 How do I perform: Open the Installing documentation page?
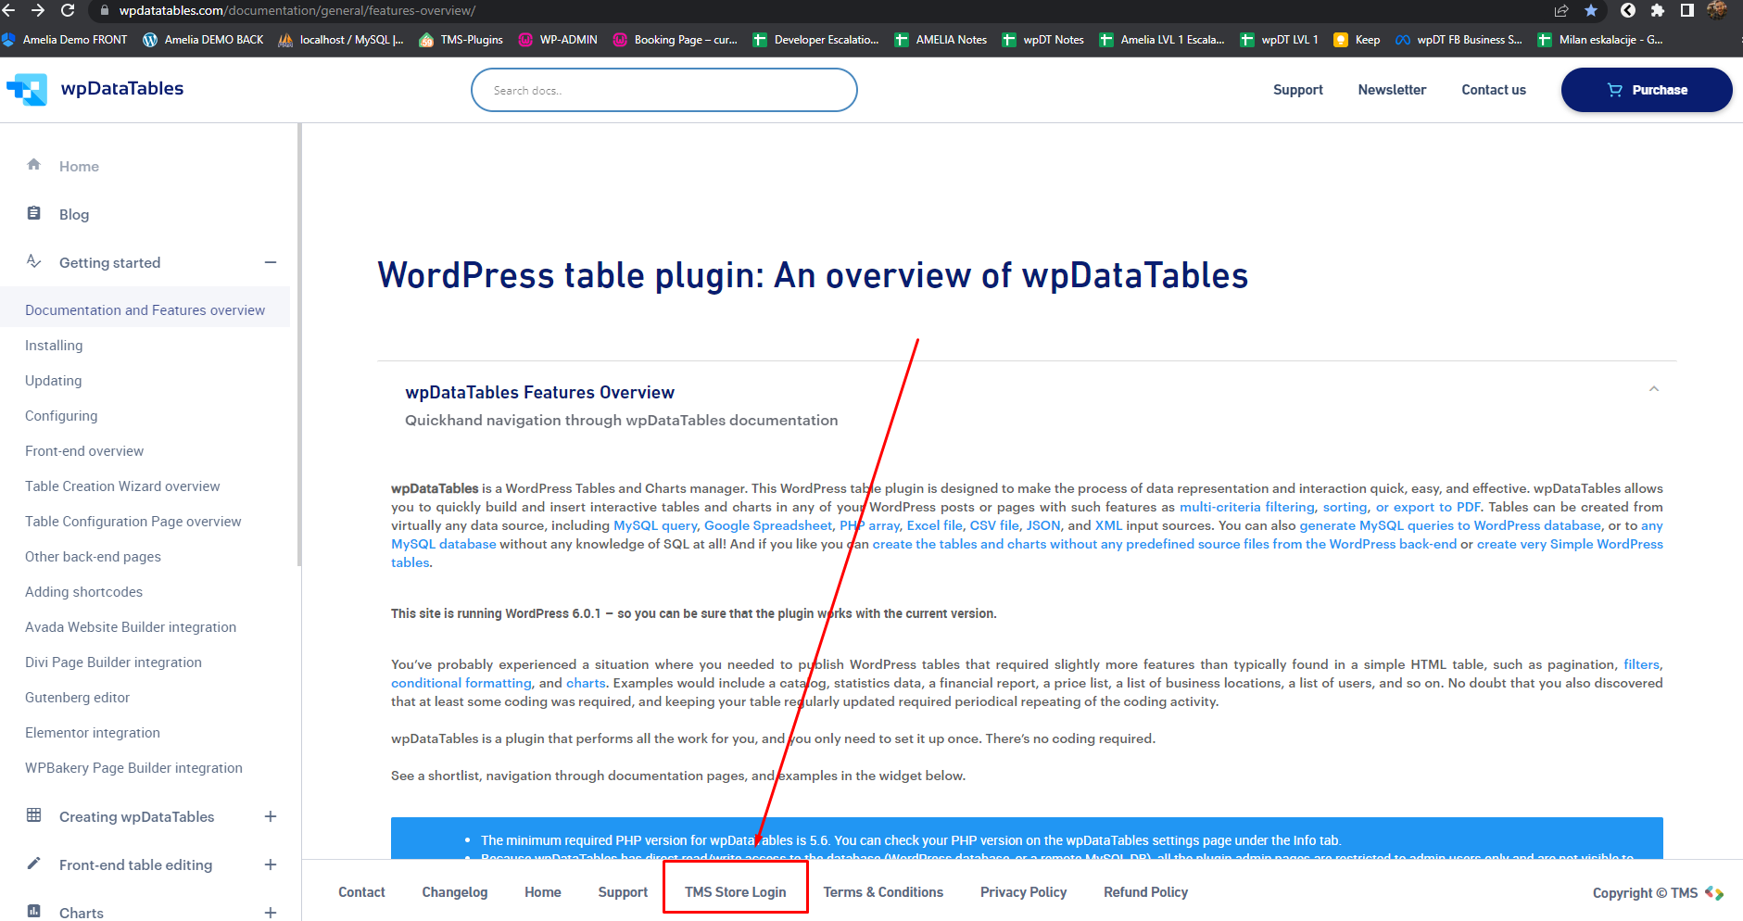click(x=54, y=346)
